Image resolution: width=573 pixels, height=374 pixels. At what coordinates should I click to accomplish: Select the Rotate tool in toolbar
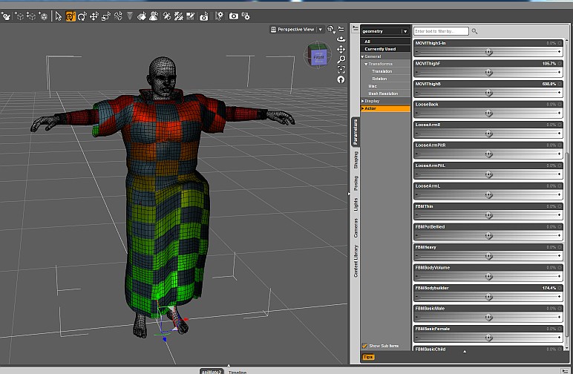pos(82,16)
